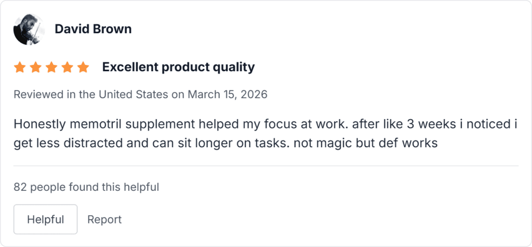
Task: Click the phrase "not magic but def works"
Action: click(366, 142)
